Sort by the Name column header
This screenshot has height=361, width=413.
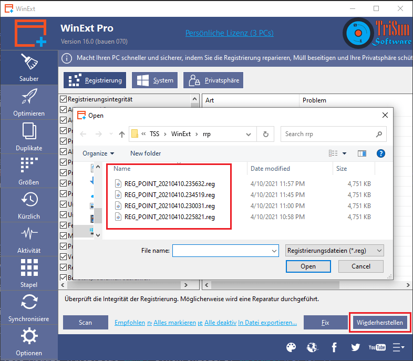[x=122, y=169]
